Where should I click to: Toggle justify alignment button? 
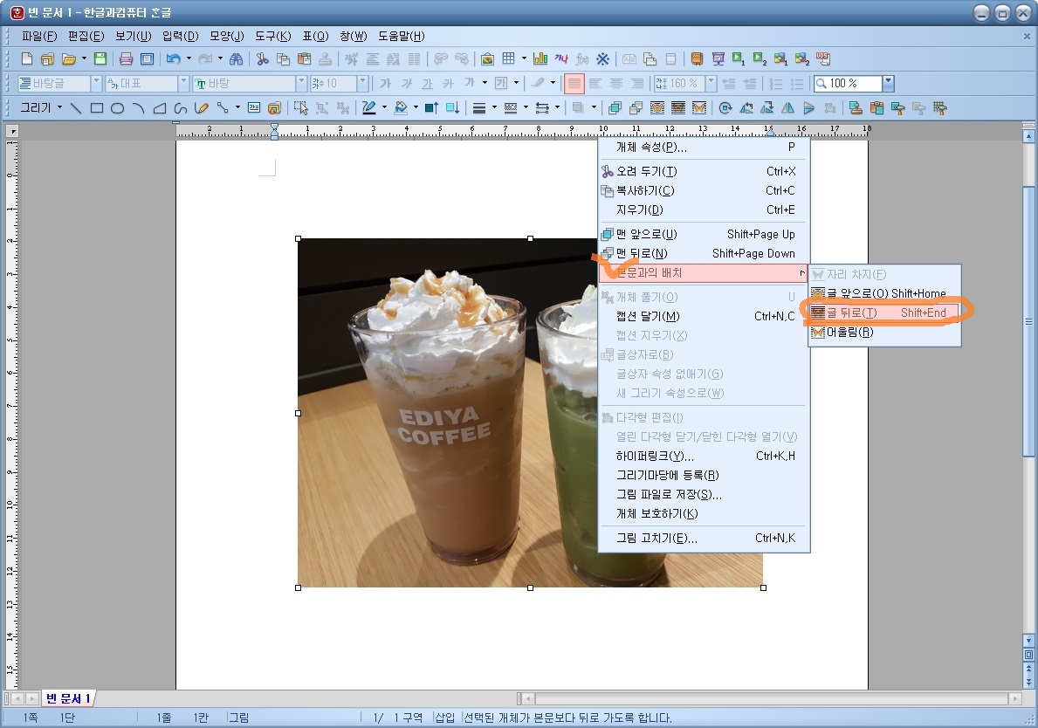(x=574, y=84)
